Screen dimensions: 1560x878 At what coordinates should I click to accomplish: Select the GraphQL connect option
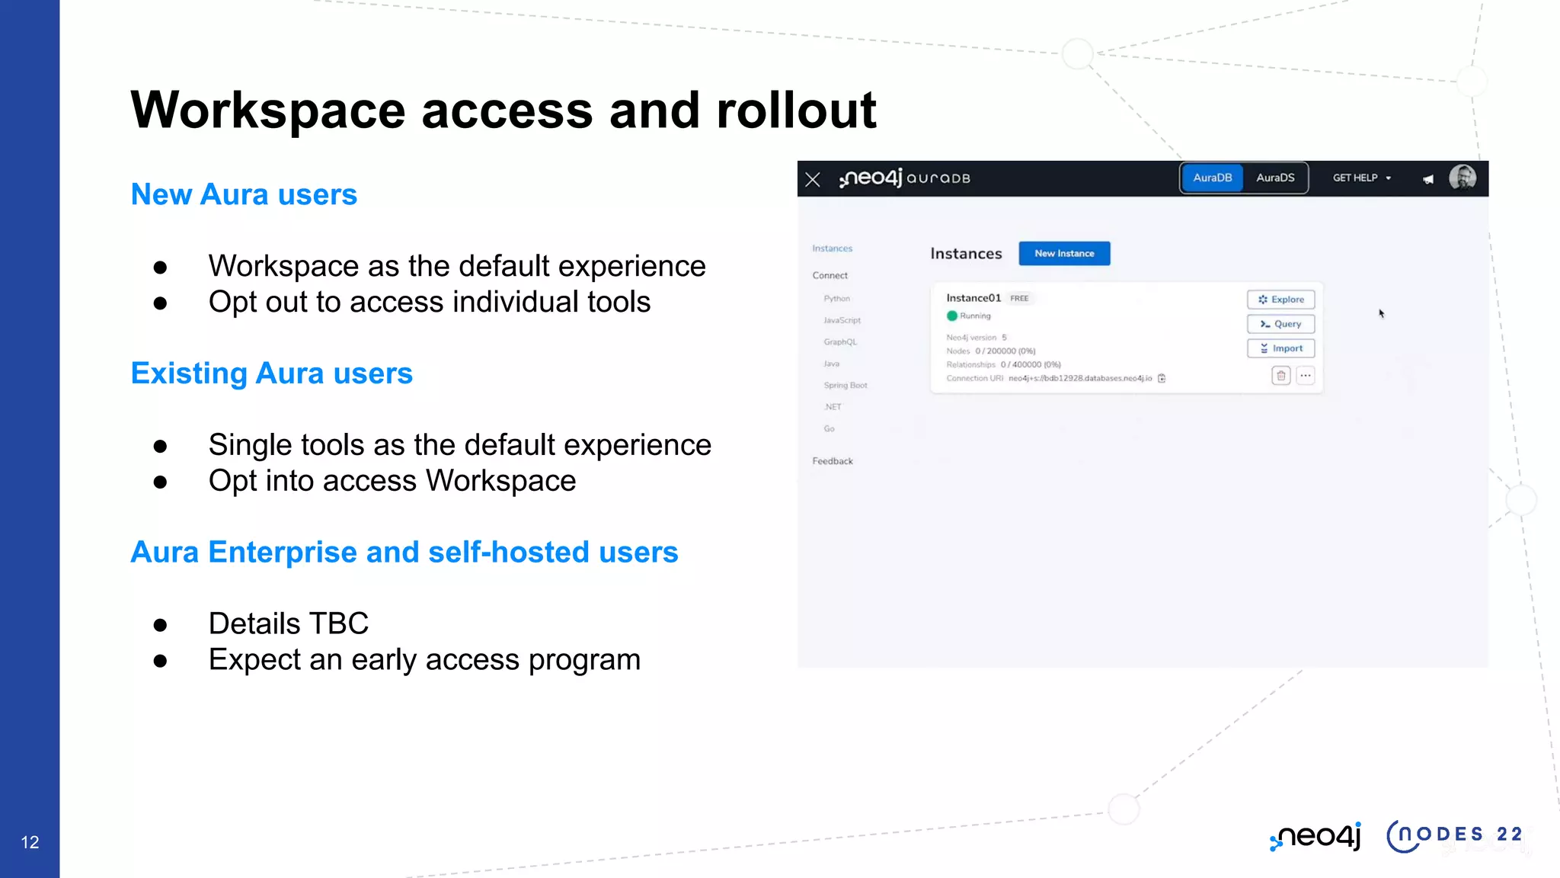(840, 342)
